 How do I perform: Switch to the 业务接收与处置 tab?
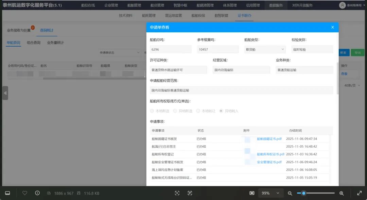pyautogui.click(x=19, y=30)
